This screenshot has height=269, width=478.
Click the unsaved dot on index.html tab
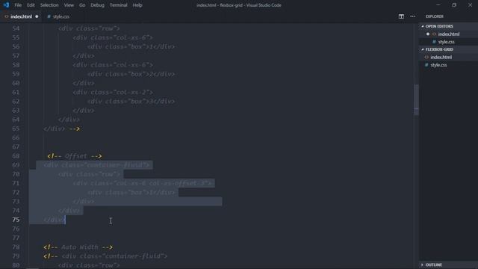(37, 16)
